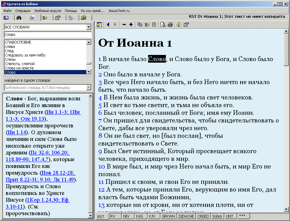Click the plus icon to increase font size

coord(131,25)
